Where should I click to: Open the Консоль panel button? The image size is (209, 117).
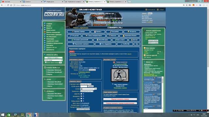112,36
